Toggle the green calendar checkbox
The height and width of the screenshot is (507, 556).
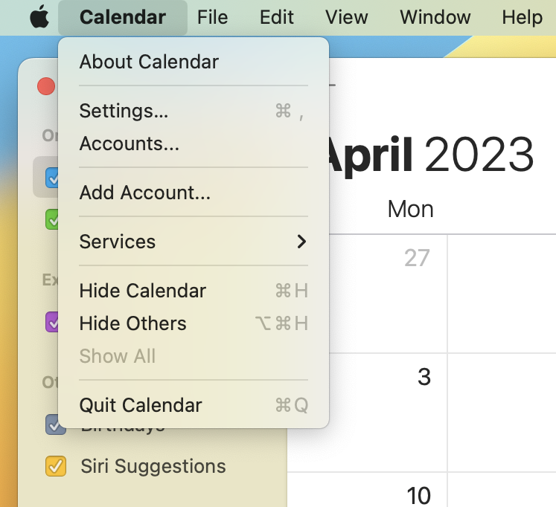tap(53, 219)
